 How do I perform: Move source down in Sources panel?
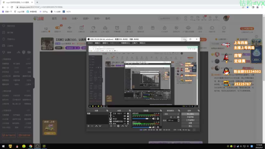126,126
